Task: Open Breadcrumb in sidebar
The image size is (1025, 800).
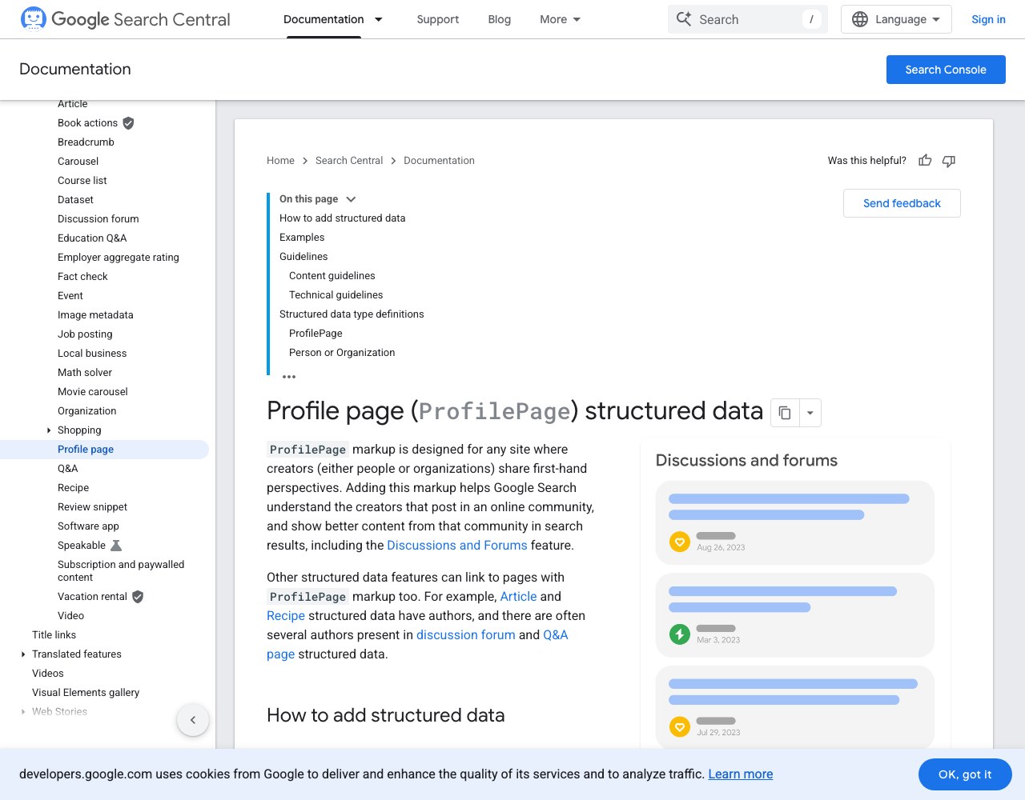Action: pos(86,142)
